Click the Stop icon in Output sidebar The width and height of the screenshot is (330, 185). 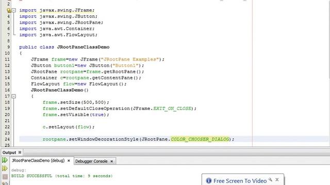click(5, 177)
